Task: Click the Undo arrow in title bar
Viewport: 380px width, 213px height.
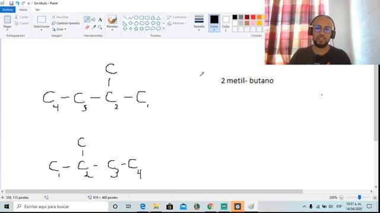Action: click(17, 3)
